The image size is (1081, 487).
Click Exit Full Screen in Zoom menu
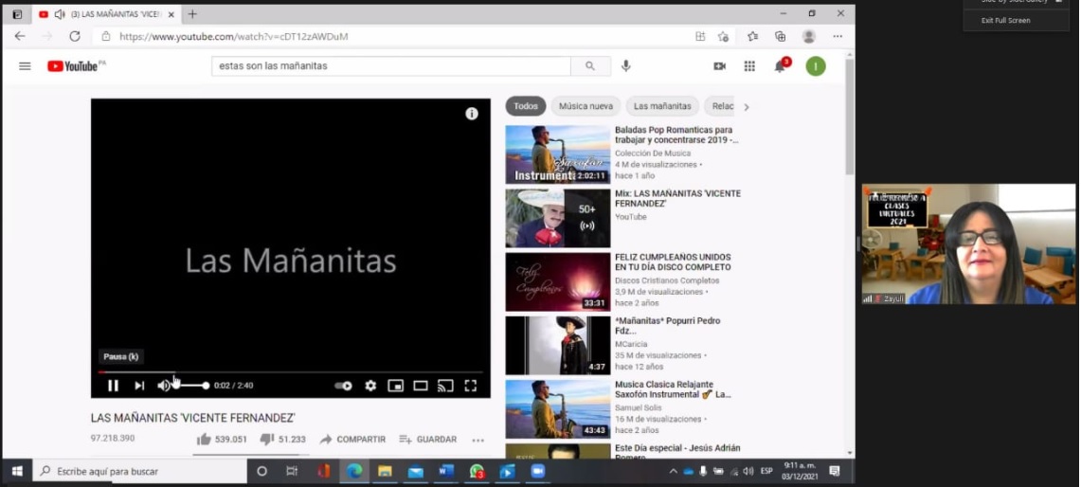coord(1005,21)
